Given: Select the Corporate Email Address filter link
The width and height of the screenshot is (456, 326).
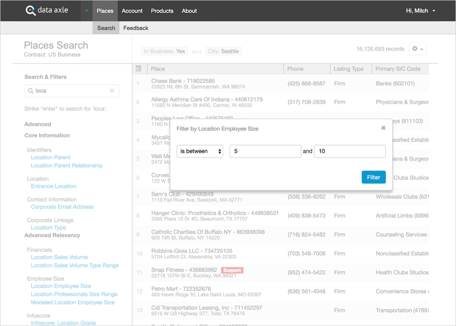Looking at the screenshot, I should click(x=62, y=207).
